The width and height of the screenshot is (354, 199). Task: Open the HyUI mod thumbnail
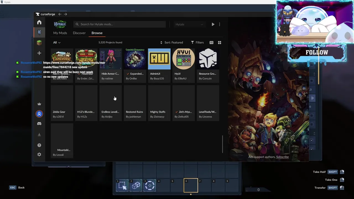(x=184, y=59)
